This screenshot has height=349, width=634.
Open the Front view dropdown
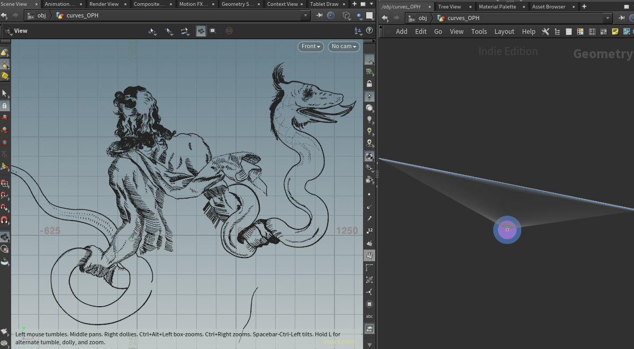pos(311,47)
